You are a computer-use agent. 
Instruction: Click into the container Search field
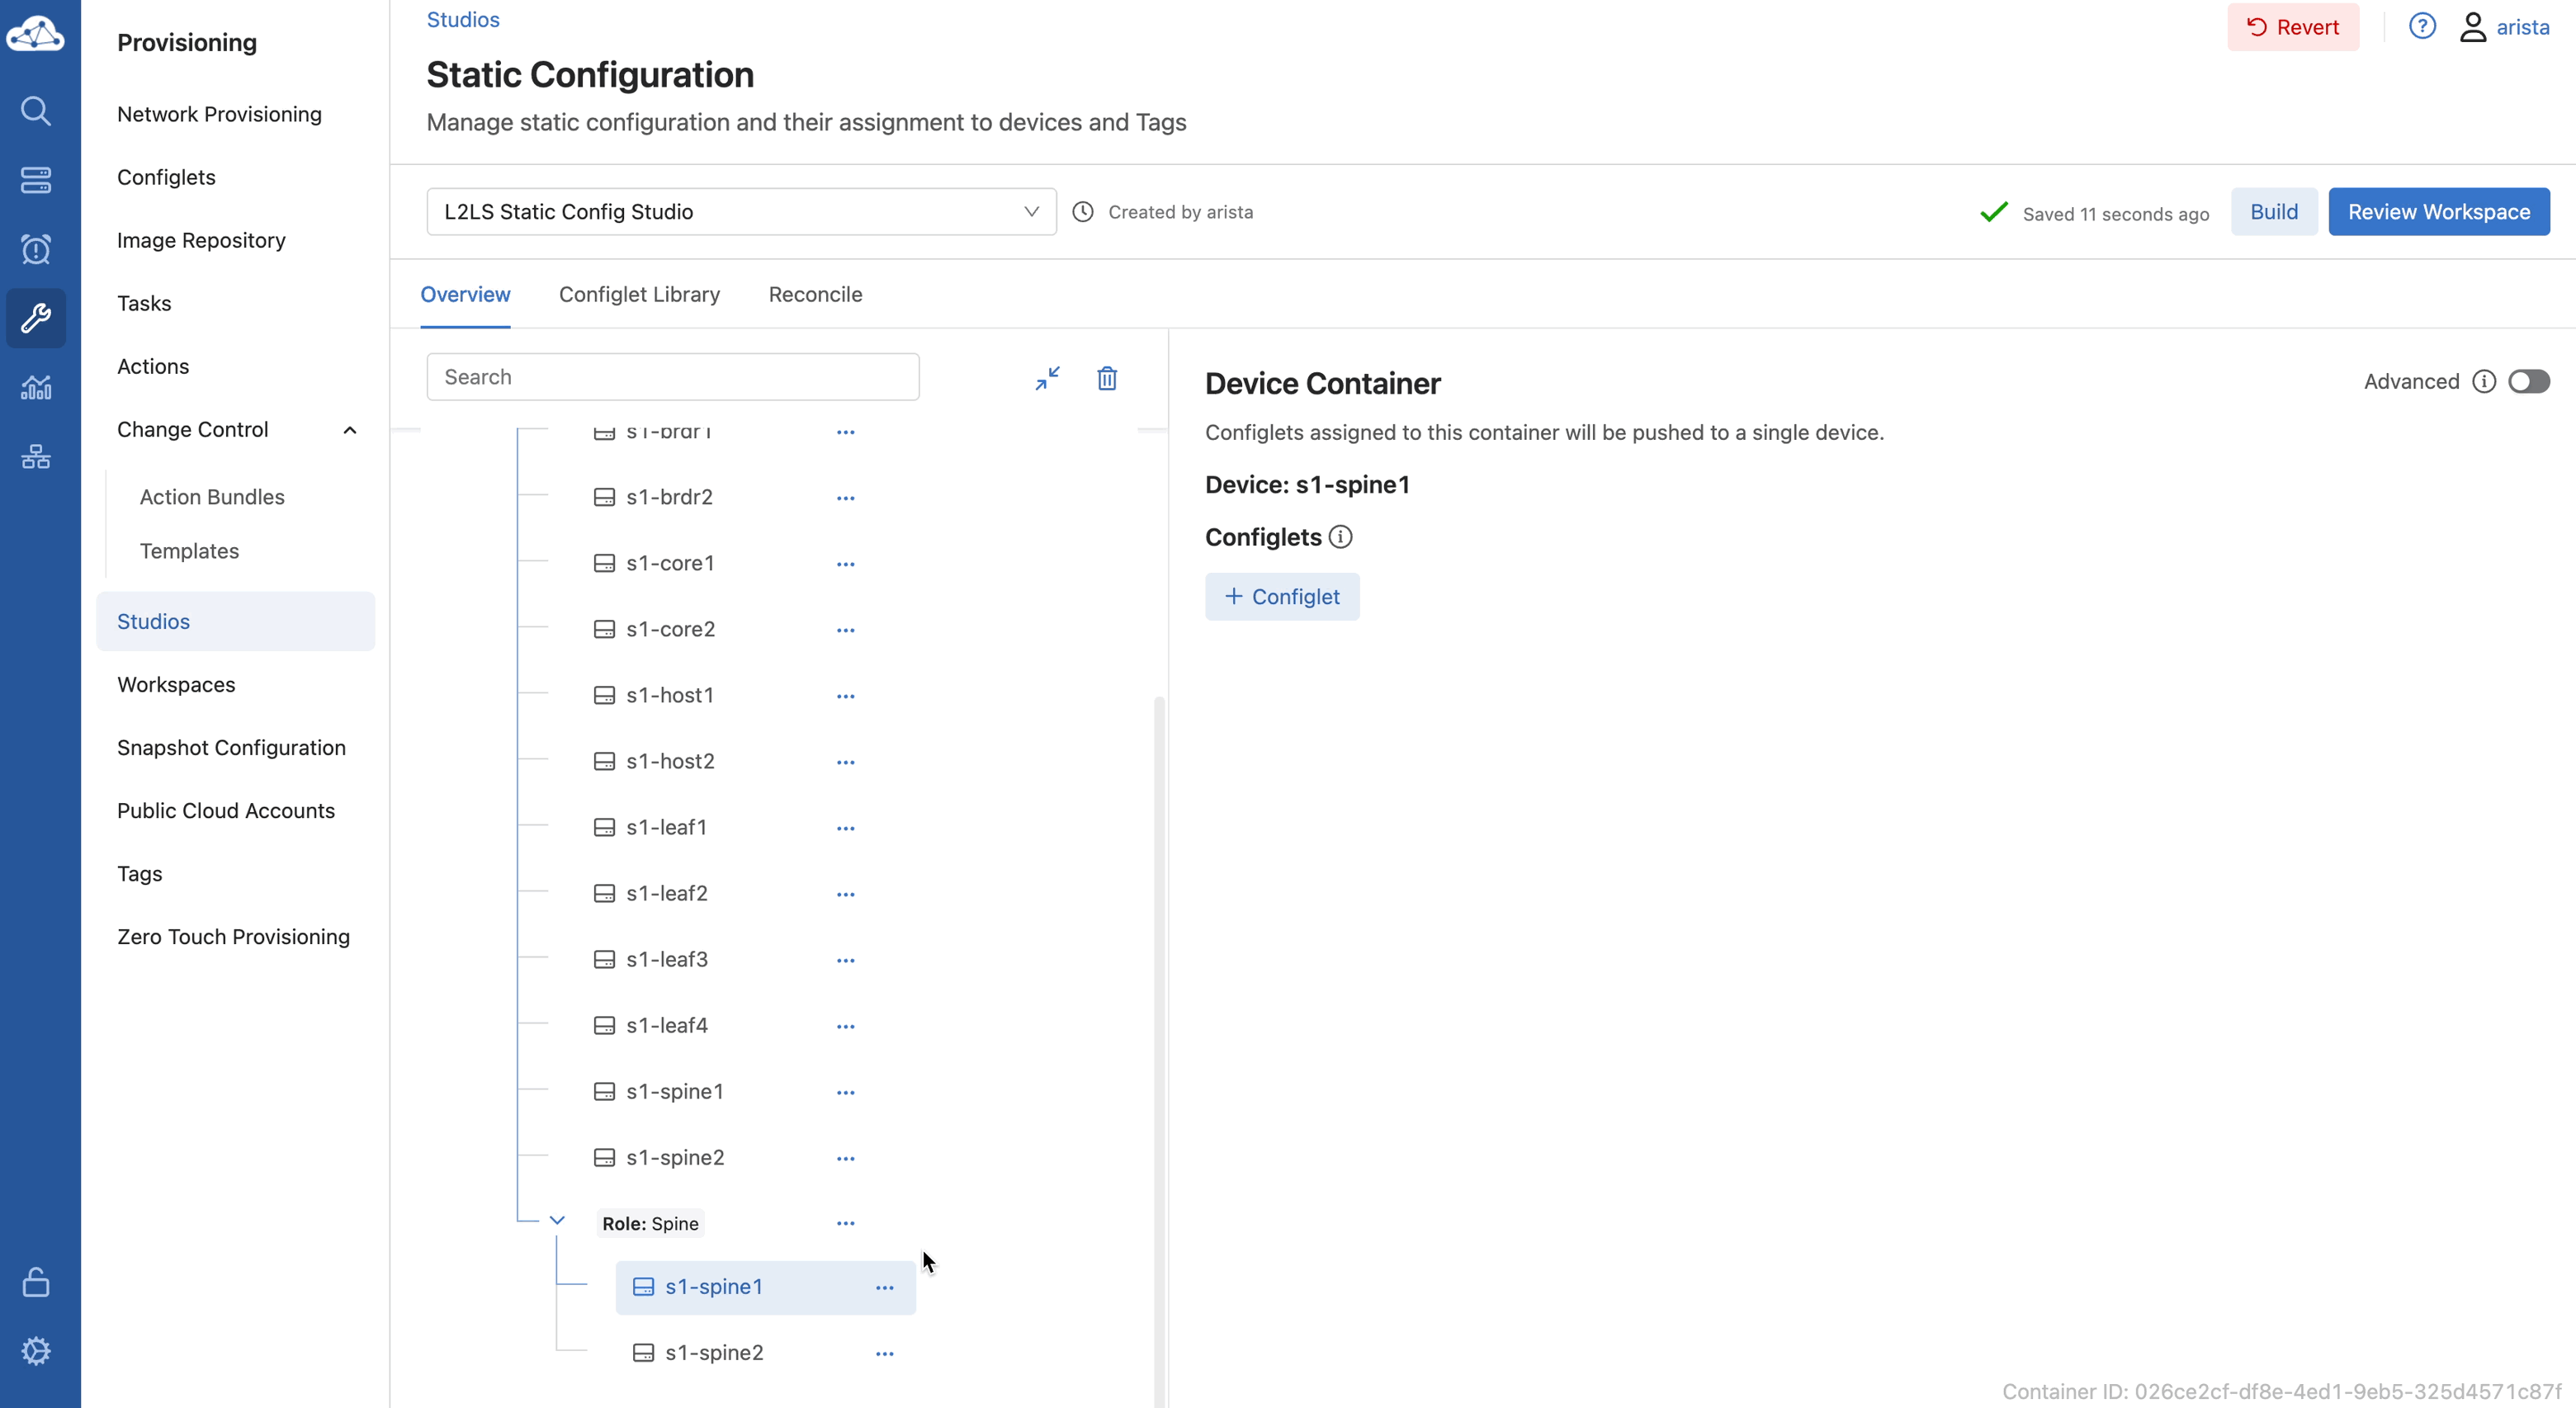point(672,377)
